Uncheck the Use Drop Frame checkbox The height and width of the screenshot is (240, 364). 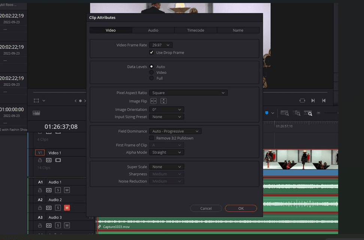click(152, 53)
